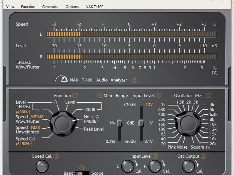Click the R channel meter bar
This screenshot has width=234, height=175.
(x=131, y=57)
